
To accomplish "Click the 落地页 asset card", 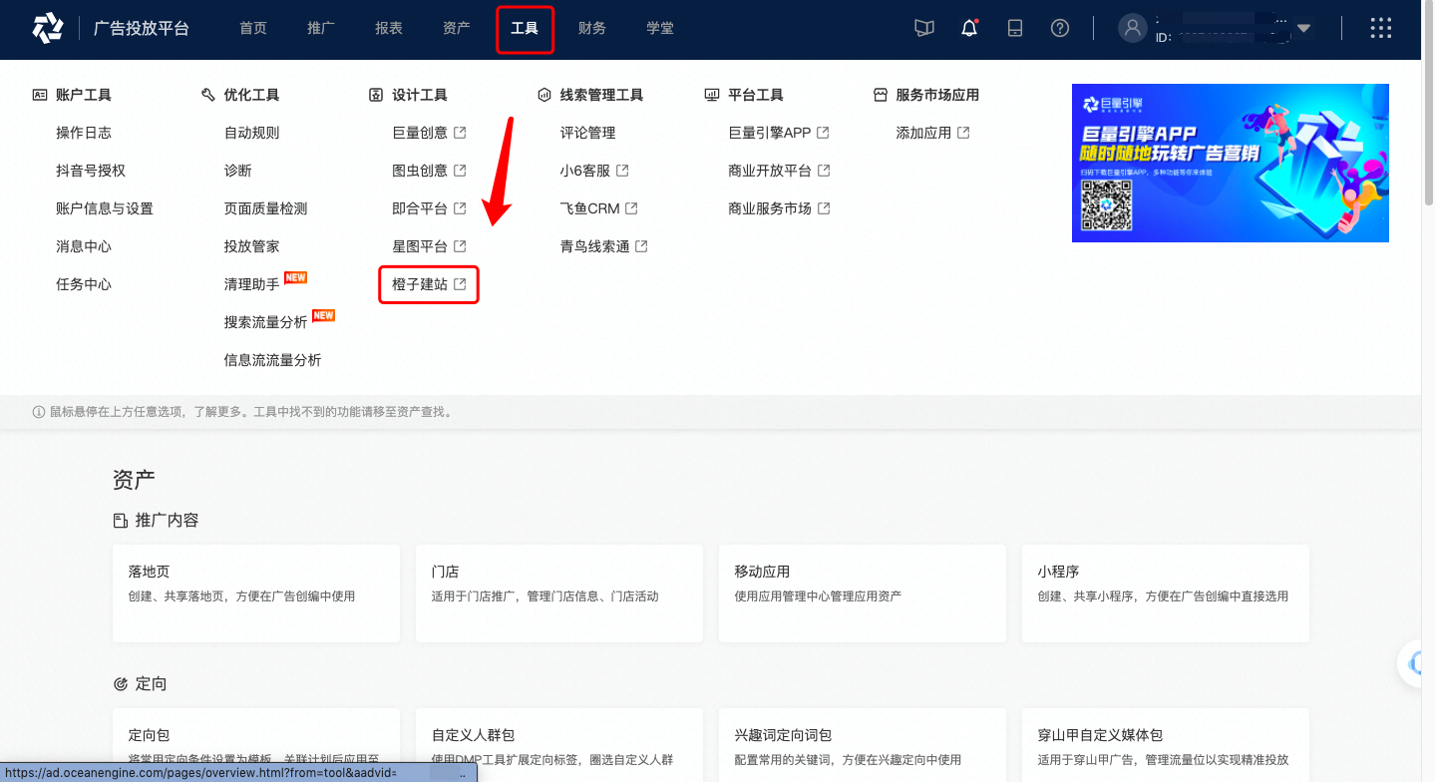I will coord(255,593).
